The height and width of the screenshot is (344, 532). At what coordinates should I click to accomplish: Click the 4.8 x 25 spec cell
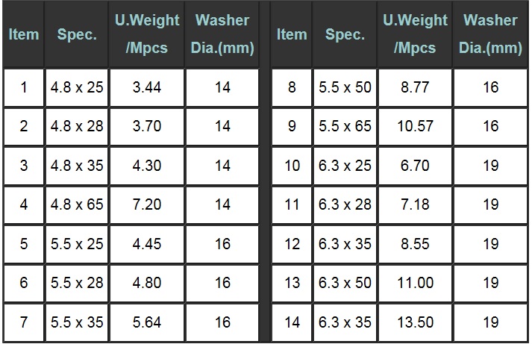[77, 87]
